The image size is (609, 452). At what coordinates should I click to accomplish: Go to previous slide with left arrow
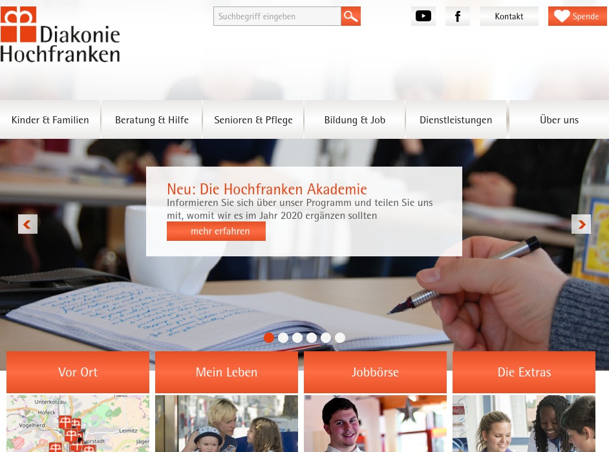tap(28, 224)
